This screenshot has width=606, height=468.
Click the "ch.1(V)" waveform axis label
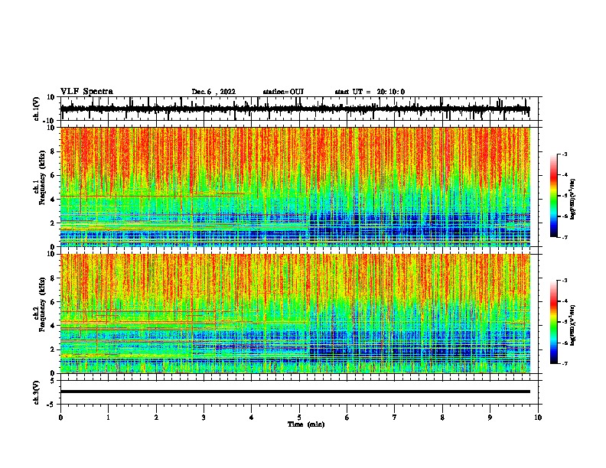[36, 109]
